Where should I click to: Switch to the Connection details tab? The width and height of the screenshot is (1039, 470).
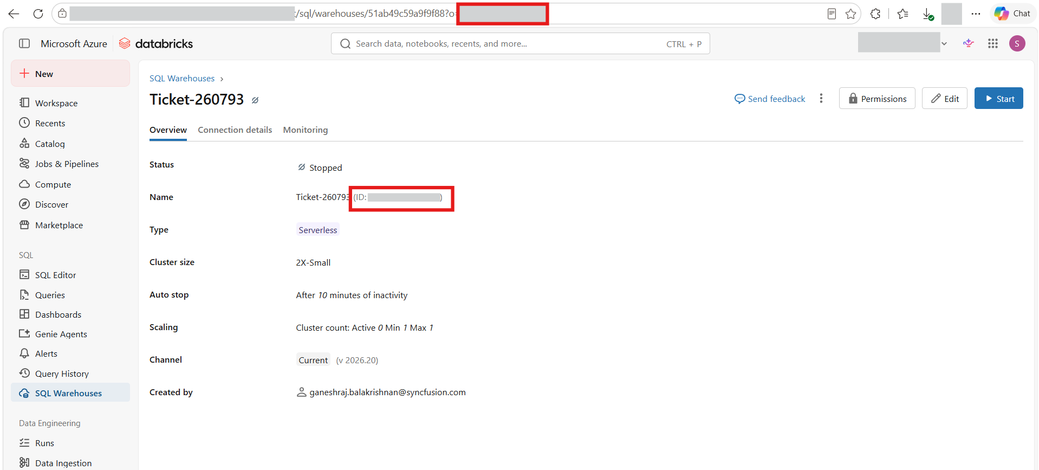(235, 130)
